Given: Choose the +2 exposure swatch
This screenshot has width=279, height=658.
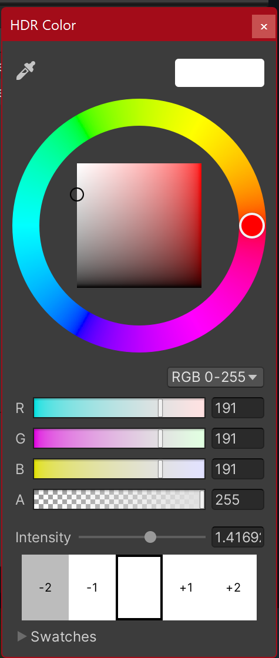Looking at the screenshot, I should pyautogui.click(x=233, y=587).
